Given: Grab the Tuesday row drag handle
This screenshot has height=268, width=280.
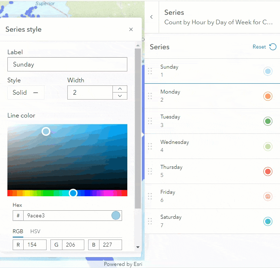Looking at the screenshot, I should pos(150,121).
